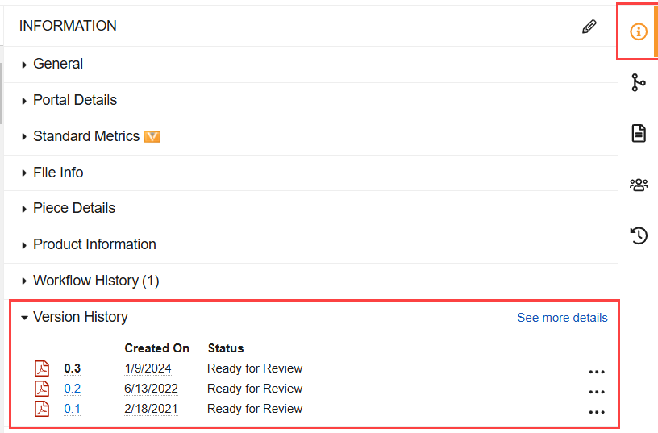Open version 0.2 link

tap(73, 389)
